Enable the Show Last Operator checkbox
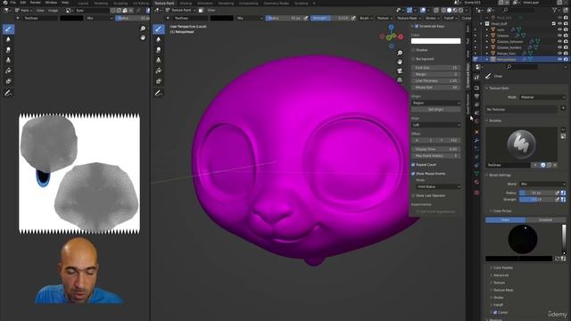The width and height of the screenshot is (571, 321). tap(413, 195)
